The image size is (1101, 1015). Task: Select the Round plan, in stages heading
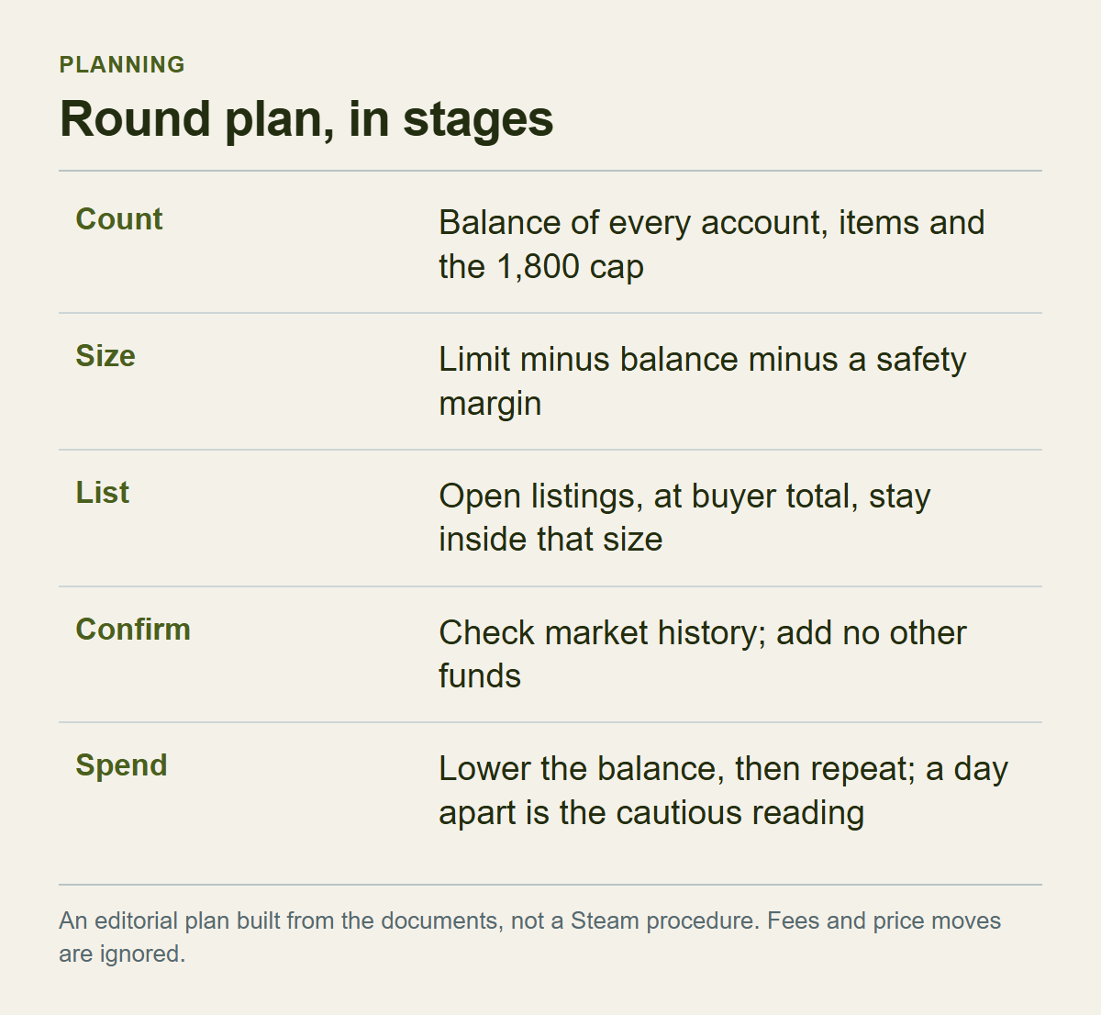[306, 119]
